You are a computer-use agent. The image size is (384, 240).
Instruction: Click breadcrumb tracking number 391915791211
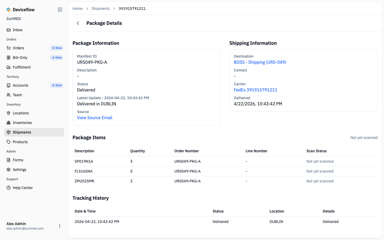click(x=132, y=9)
